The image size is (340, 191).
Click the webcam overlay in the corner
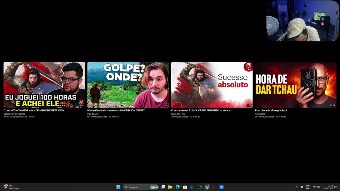pos(303,21)
